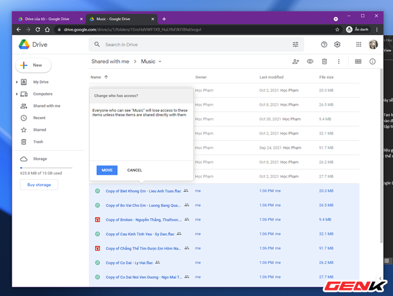Confirm with the MOVE button
The image size is (393, 296).
(107, 170)
